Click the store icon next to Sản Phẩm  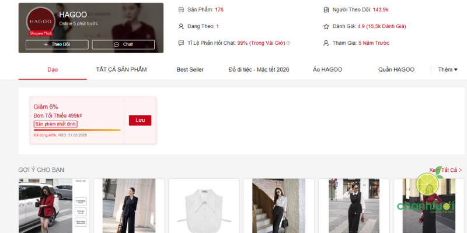[x=181, y=10]
